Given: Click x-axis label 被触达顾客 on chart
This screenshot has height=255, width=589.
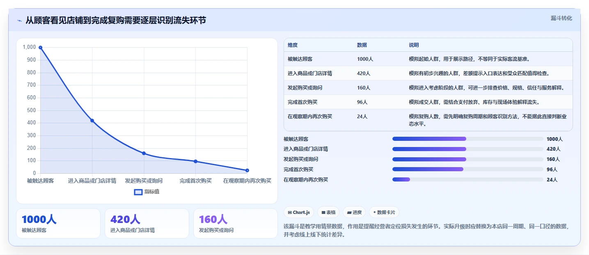Looking at the screenshot, I should coord(40,181).
